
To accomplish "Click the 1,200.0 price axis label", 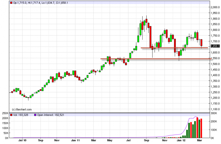I will [x=215, y=98].
